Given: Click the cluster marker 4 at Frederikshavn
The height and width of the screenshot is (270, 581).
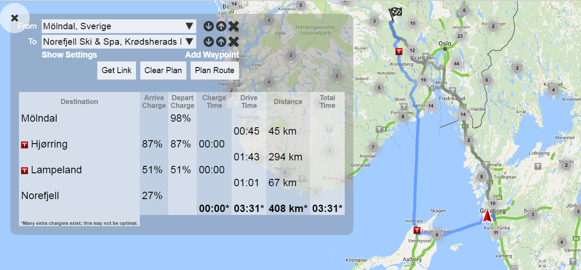Looking at the screenshot, I should pos(436,234).
